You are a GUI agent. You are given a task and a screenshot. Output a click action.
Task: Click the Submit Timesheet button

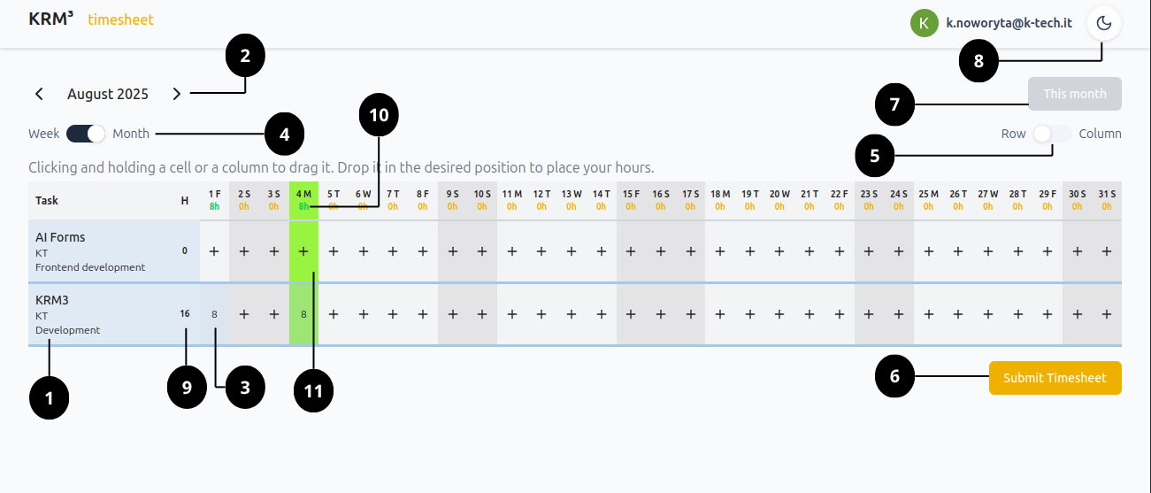coord(1055,378)
